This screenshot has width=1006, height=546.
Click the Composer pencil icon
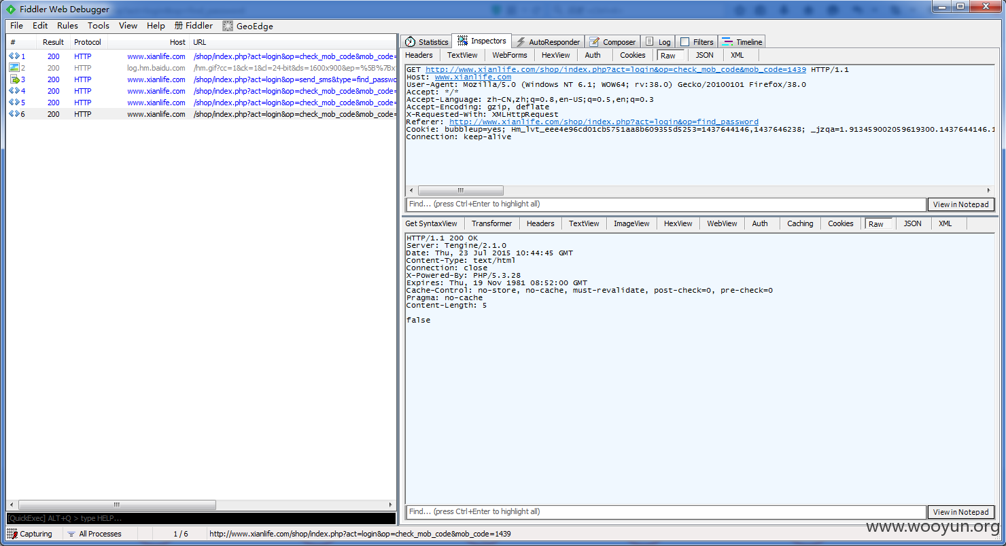(594, 42)
